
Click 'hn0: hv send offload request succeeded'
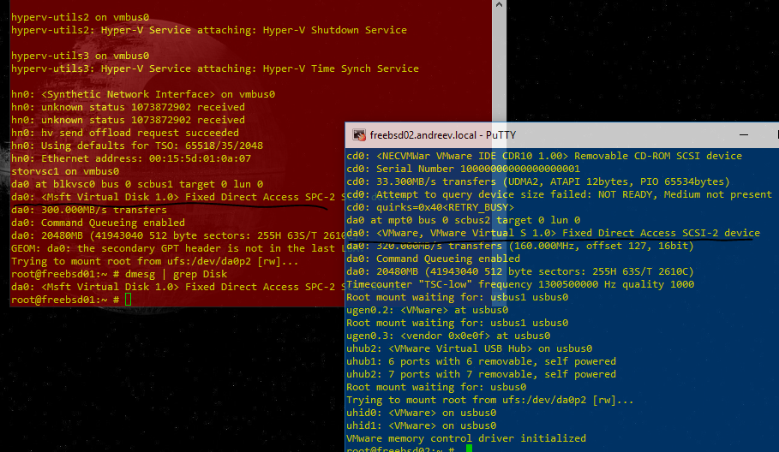[x=125, y=133]
